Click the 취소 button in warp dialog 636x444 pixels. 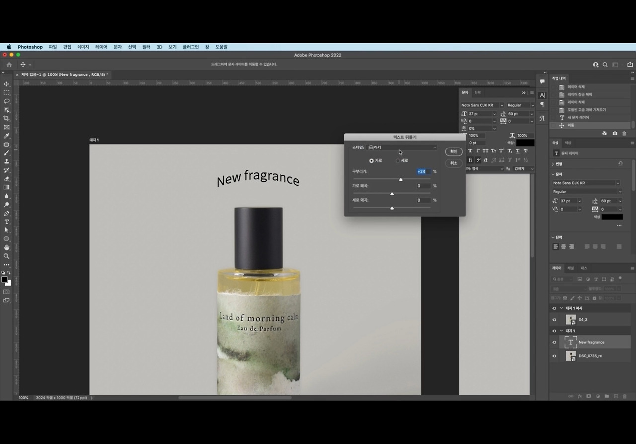click(454, 163)
